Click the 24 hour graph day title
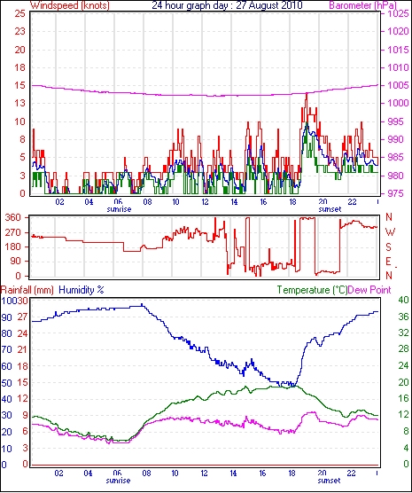Image resolution: width=412 pixels, height=493 pixels. click(227, 5)
